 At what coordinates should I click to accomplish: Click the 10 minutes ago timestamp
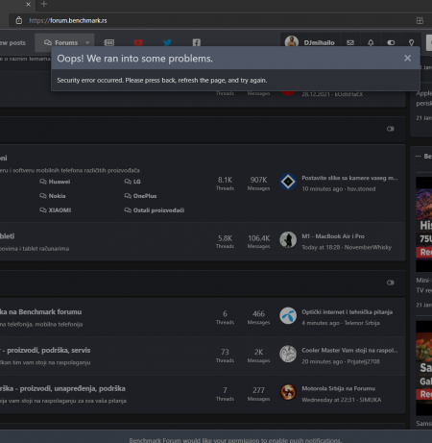(323, 189)
